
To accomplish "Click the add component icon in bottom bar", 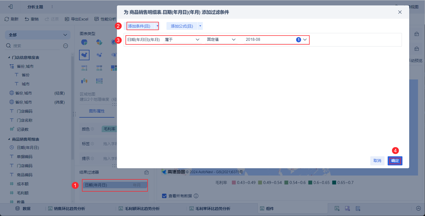I will (337, 208).
